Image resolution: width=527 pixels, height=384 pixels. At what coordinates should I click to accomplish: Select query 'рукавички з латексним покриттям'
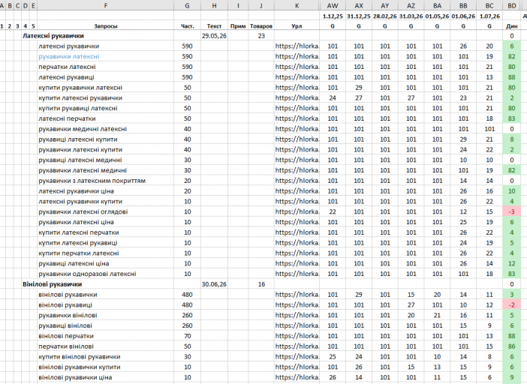92,181
